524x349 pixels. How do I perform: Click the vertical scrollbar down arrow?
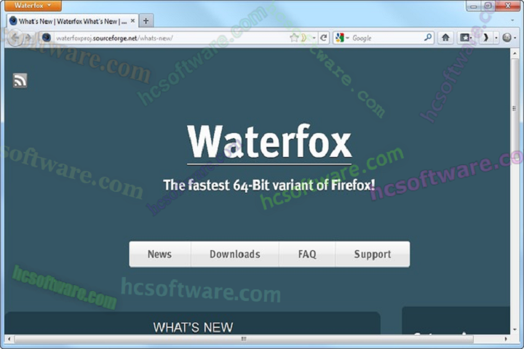(x=515, y=329)
